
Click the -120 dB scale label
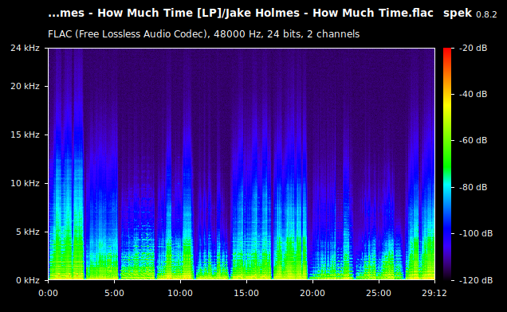coord(476,280)
